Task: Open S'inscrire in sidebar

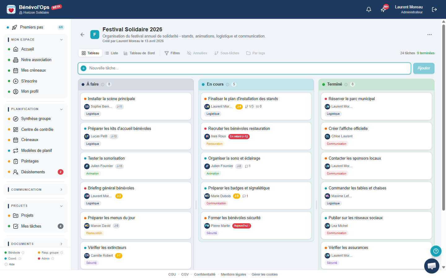Action: [35, 81]
